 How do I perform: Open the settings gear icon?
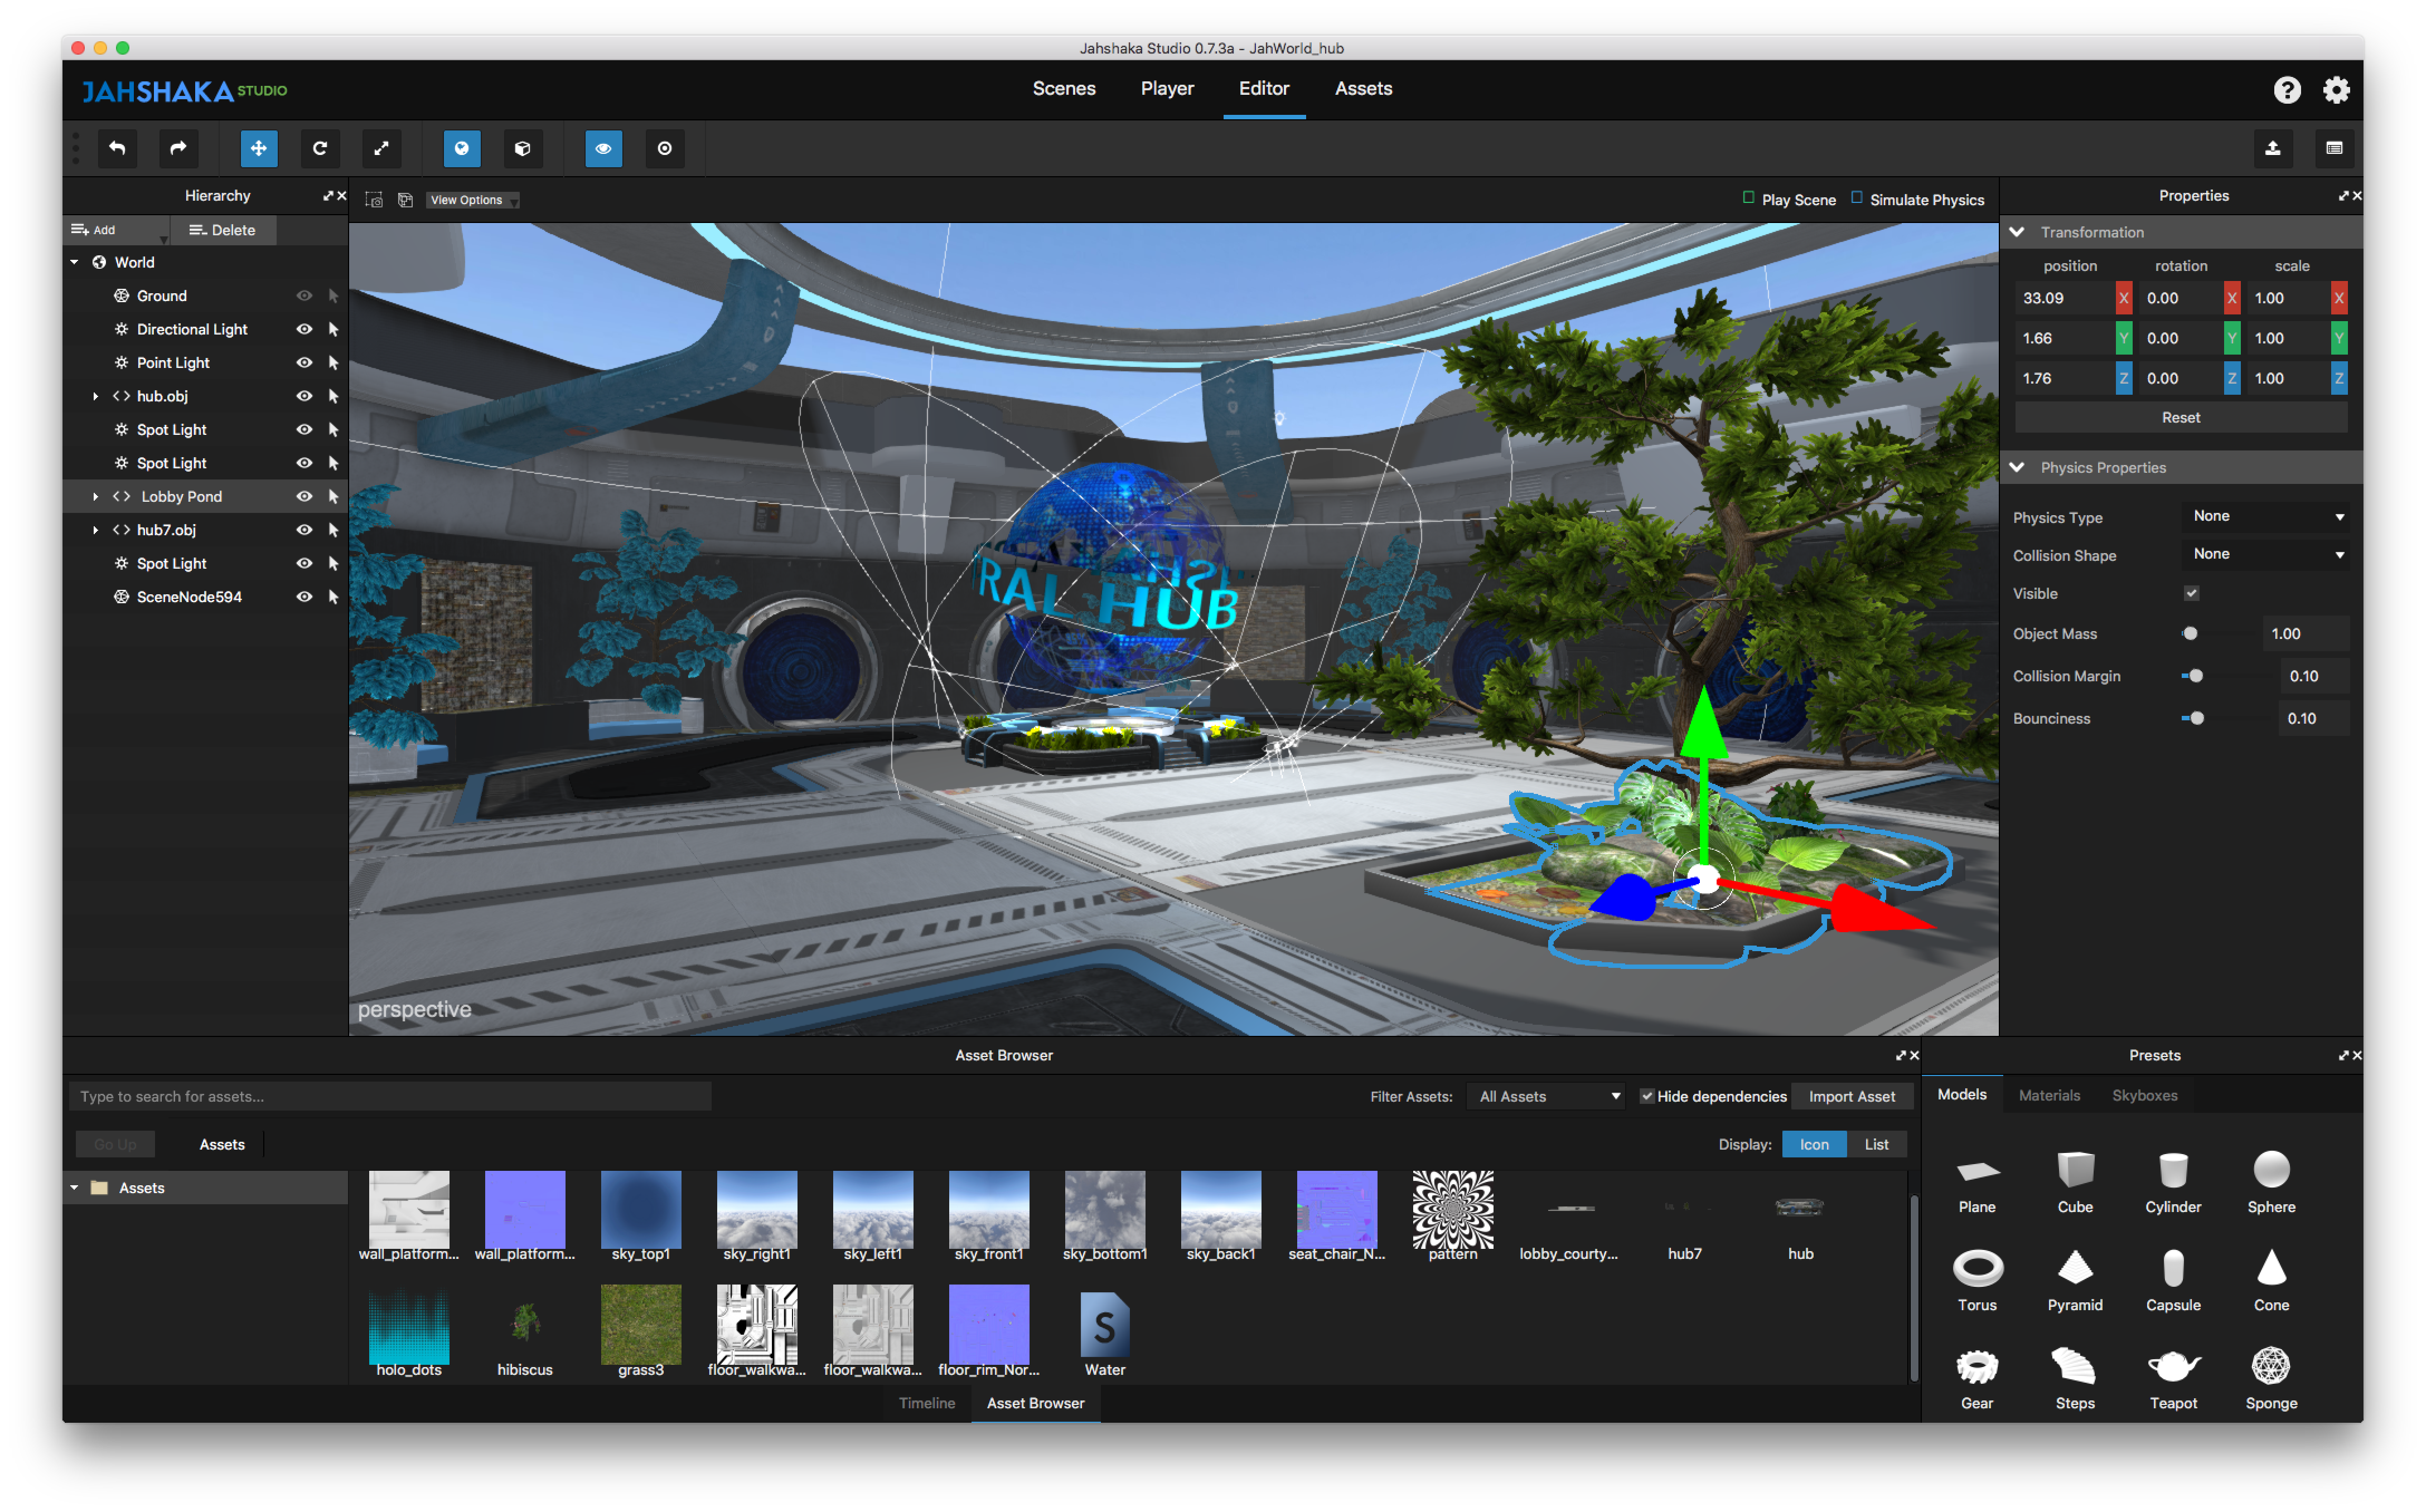[2336, 90]
